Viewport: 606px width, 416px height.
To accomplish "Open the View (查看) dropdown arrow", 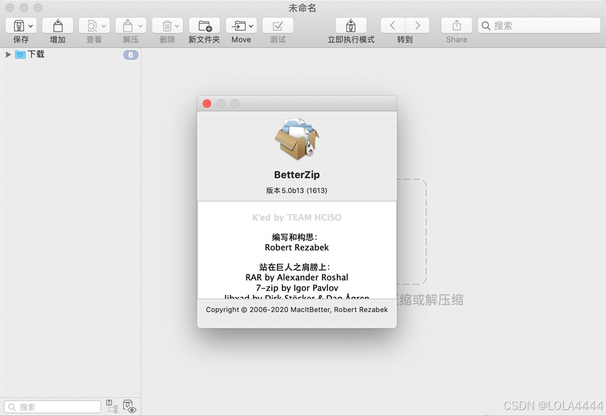I will tap(104, 26).
